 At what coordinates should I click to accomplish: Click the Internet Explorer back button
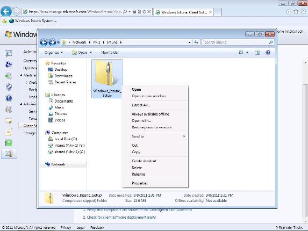(x=6, y=12)
